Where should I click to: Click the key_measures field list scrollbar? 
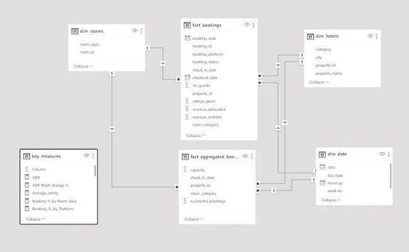click(x=95, y=171)
